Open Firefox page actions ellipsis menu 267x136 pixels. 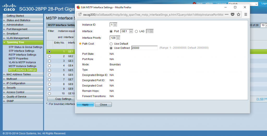pyautogui.click(x=227, y=15)
